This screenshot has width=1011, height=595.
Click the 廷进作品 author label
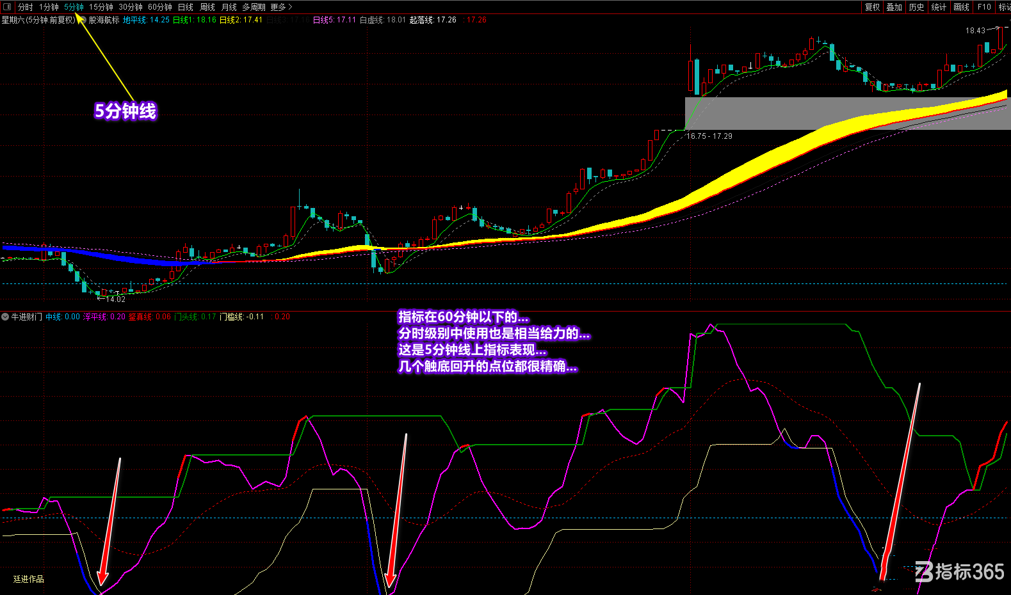point(29,579)
